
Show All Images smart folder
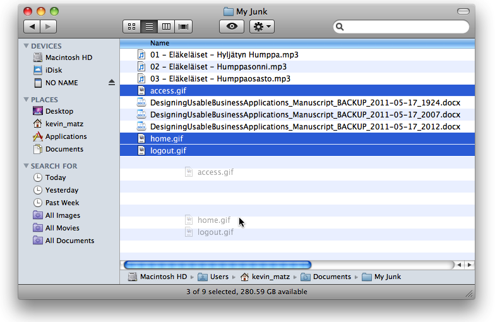click(56, 215)
